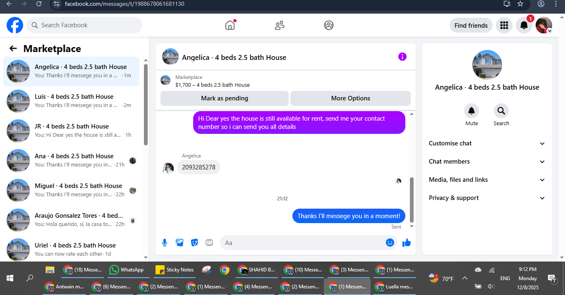Choose a GIF icon
The height and width of the screenshot is (295, 565).
[x=209, y=243]
